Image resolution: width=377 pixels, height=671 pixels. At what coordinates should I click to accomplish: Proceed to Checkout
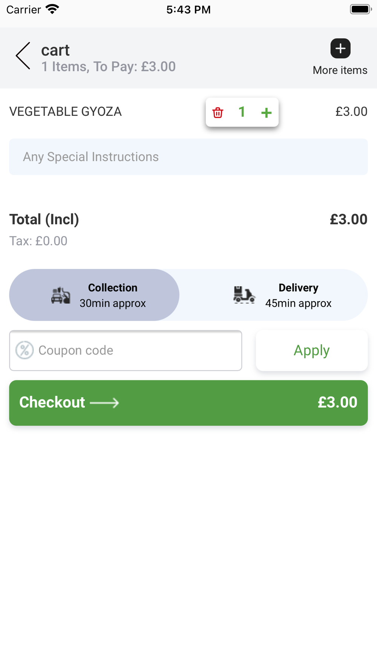pos(53,403)
